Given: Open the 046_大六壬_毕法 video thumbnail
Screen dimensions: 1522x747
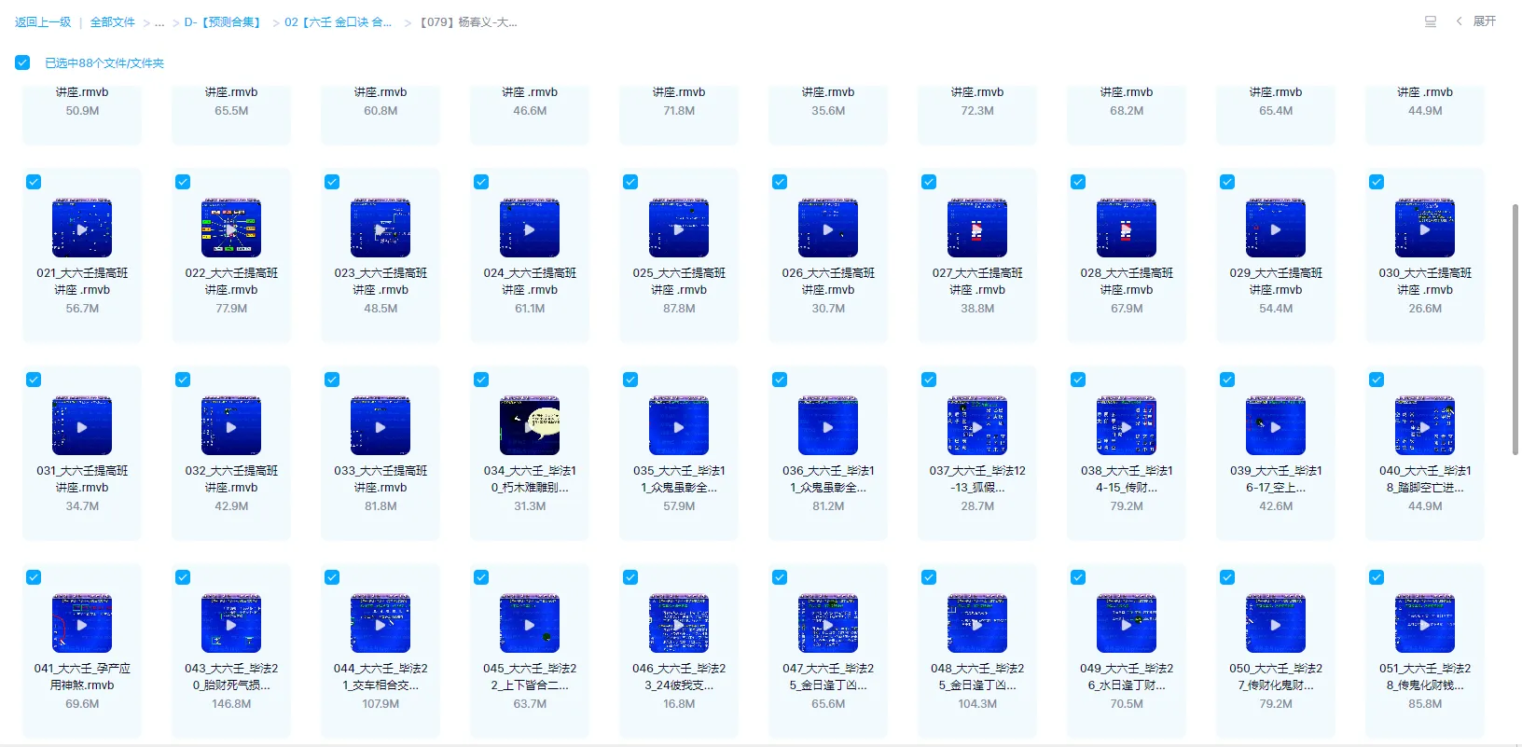Looking at the screenshot, I should tap(679, 624).
